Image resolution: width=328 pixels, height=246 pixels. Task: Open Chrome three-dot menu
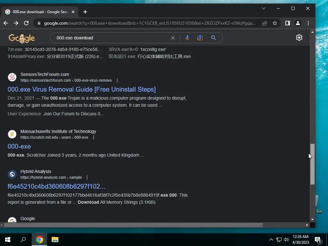click(308, 23)
